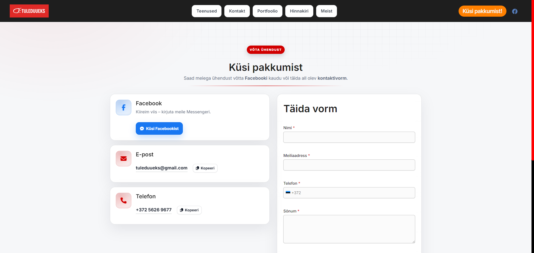
Task: Navigate to the Meist page
Action: (x=326, y=11)
